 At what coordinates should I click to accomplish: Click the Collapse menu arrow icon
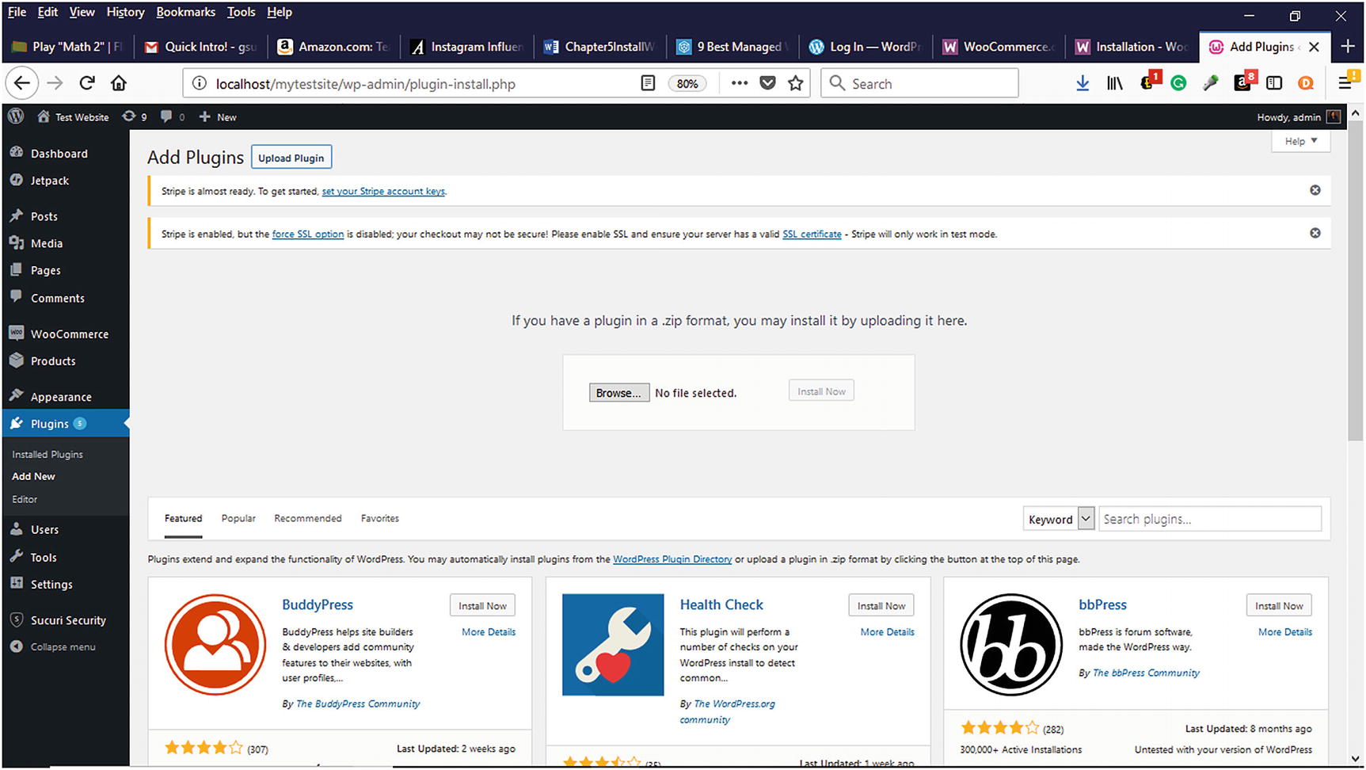[x=17, y=646]
